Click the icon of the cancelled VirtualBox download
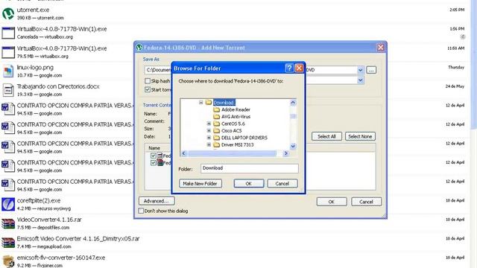Screen dimensions: 477x268 [8, 33]
